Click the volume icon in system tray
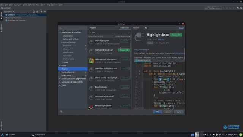 pos(223,135)
